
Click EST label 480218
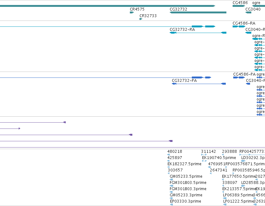175,152
